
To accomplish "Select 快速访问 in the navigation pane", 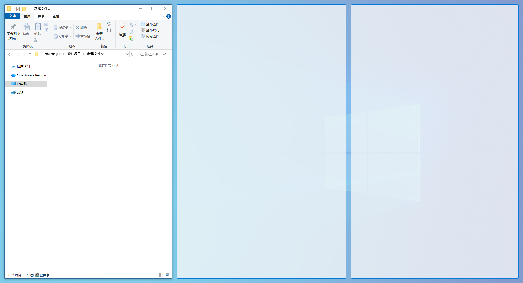I will tap(23, 67).
